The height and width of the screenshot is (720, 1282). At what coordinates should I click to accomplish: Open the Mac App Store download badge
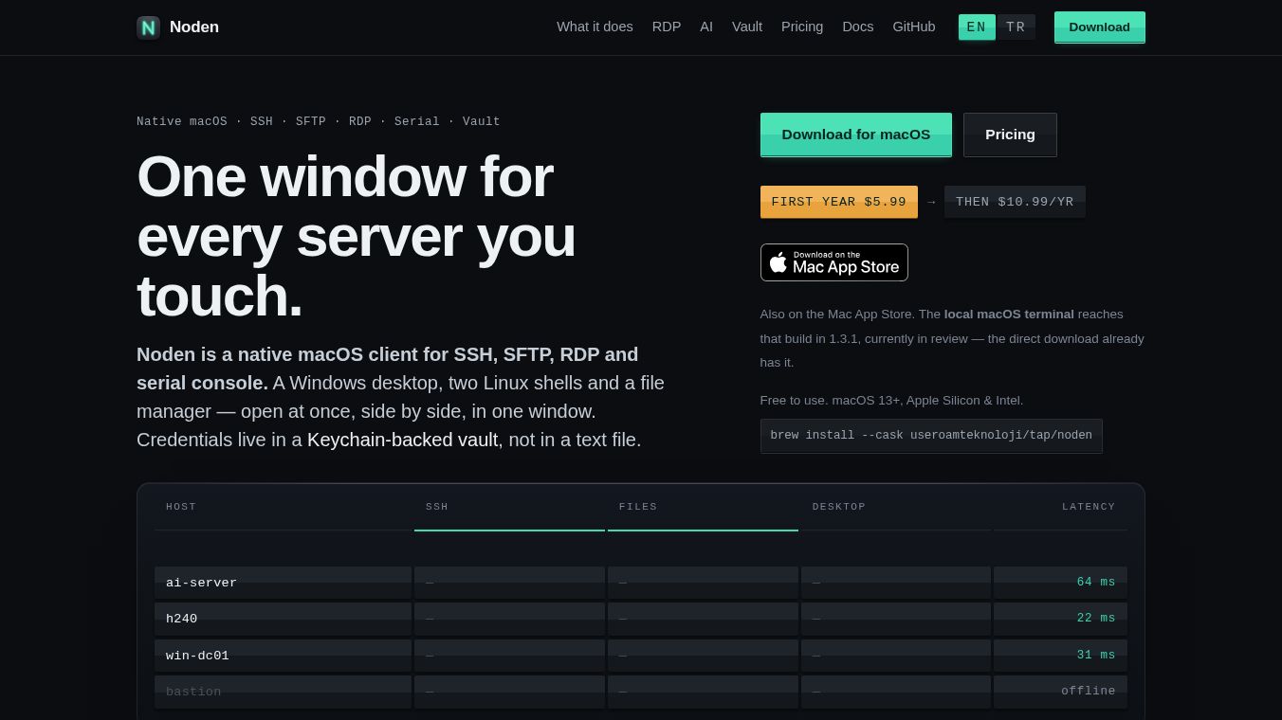coord(834,262)
